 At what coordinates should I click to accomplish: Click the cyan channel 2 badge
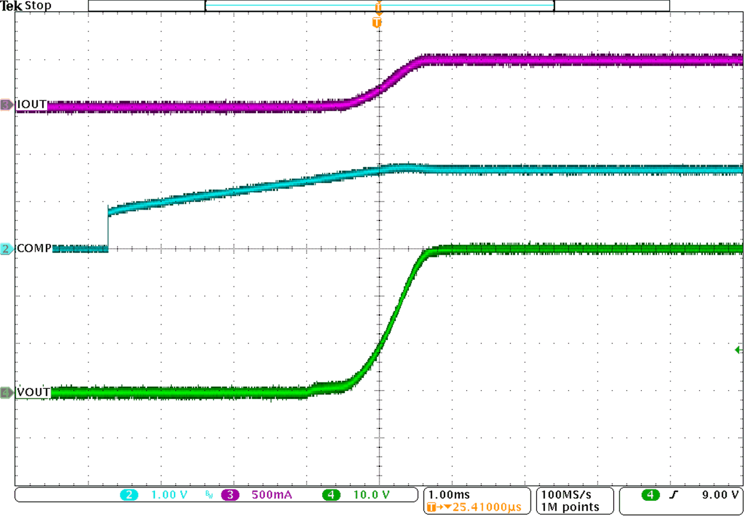pos(129,495)
